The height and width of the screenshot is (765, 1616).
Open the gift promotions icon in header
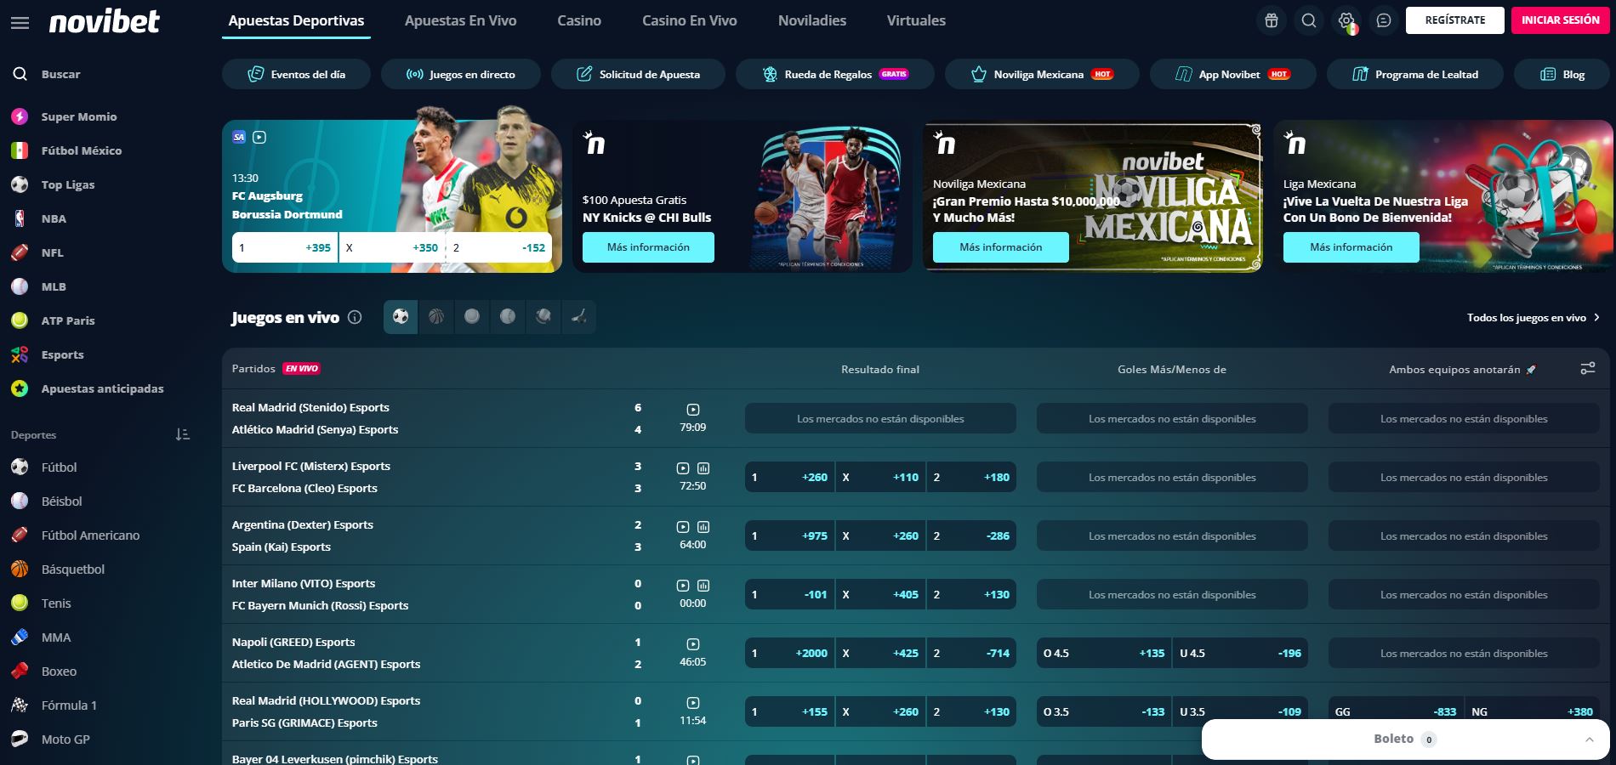point(1272,20)
